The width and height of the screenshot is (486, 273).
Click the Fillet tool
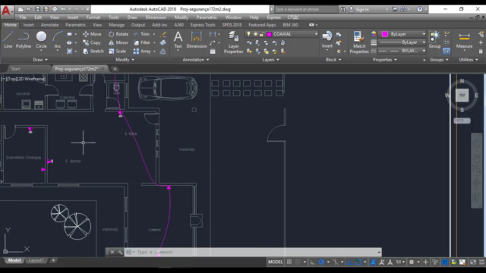(142, 42)
